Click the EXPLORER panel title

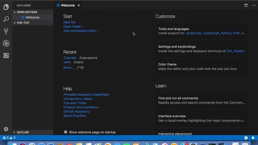coord(24,5)
